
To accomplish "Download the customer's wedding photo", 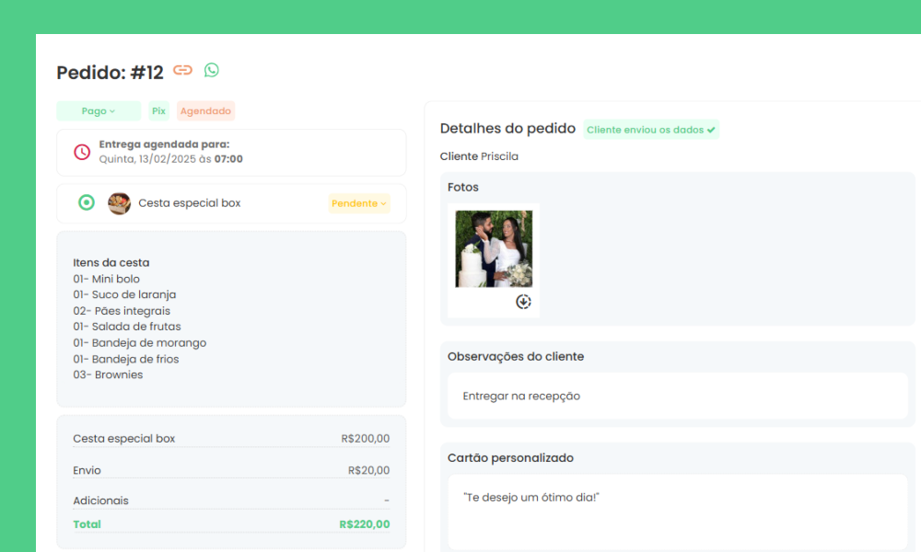I will click(523, 302).
